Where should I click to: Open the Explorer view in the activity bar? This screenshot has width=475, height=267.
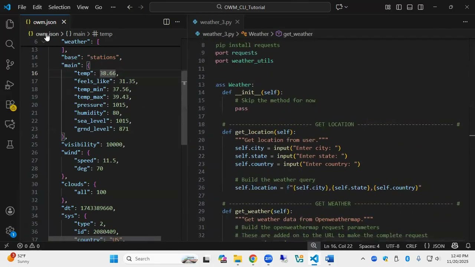click(10, 24)
